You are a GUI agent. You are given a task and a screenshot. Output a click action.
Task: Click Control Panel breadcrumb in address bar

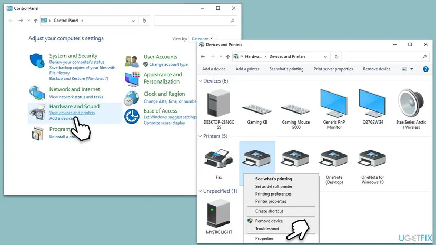(x=66, y=21)
